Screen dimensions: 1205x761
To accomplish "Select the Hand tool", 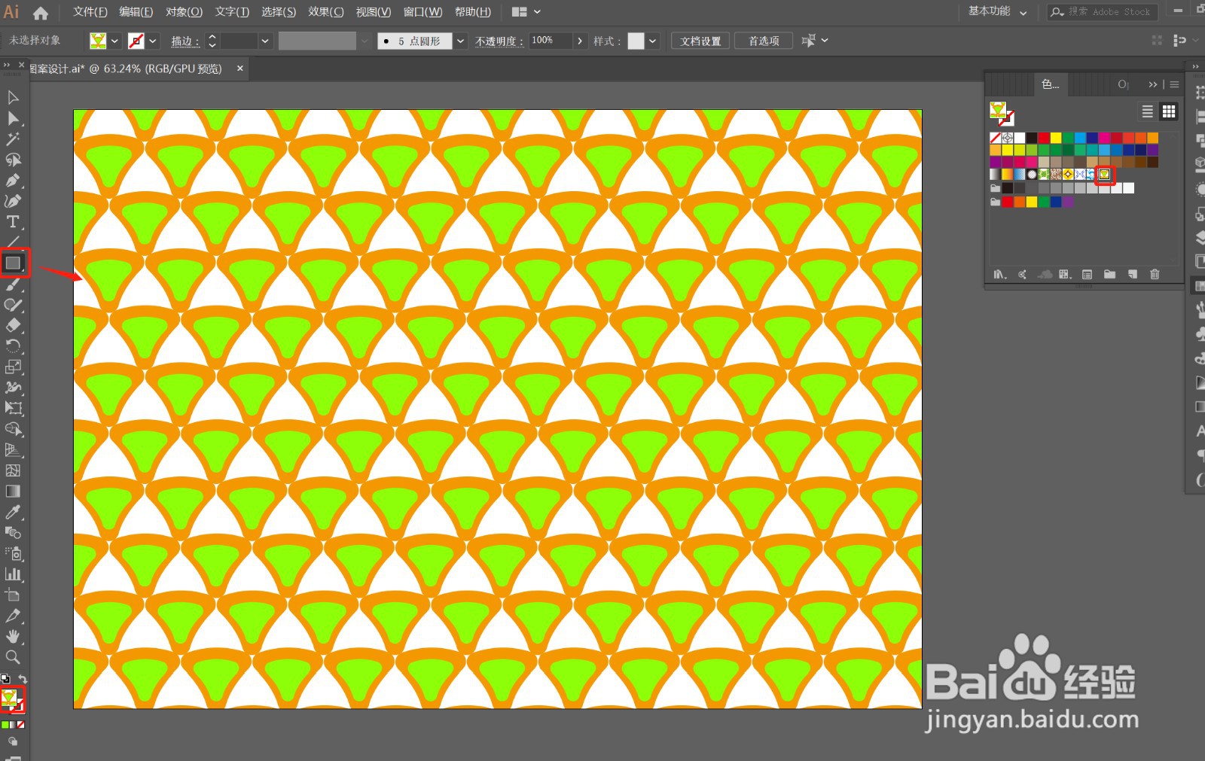I will (x=13, y=637).
